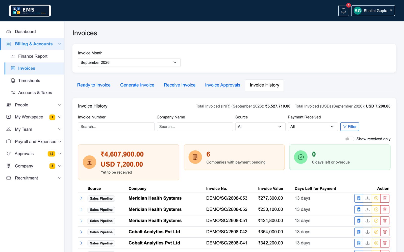Open Shalini Gupta user menu
This screenshot has height=252, width=404.
pyautogui.click(x=373, y=11)
